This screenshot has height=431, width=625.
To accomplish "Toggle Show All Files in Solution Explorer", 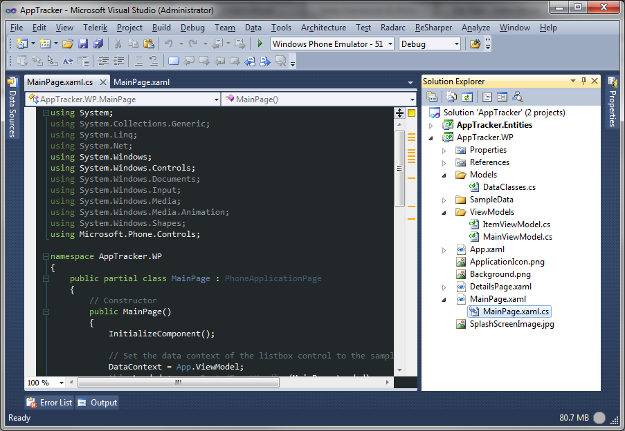I will click(x=451, y=97).
